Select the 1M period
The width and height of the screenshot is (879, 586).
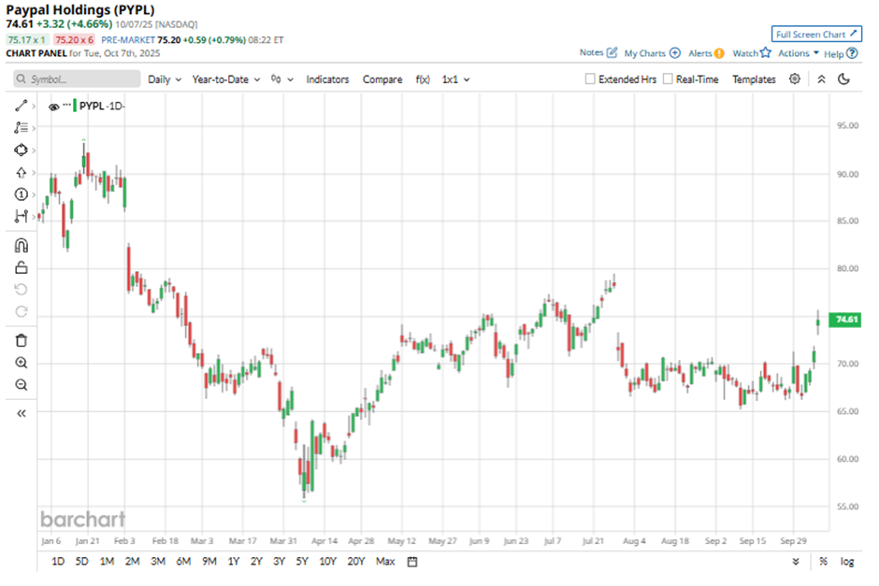[x=107, y=562]
